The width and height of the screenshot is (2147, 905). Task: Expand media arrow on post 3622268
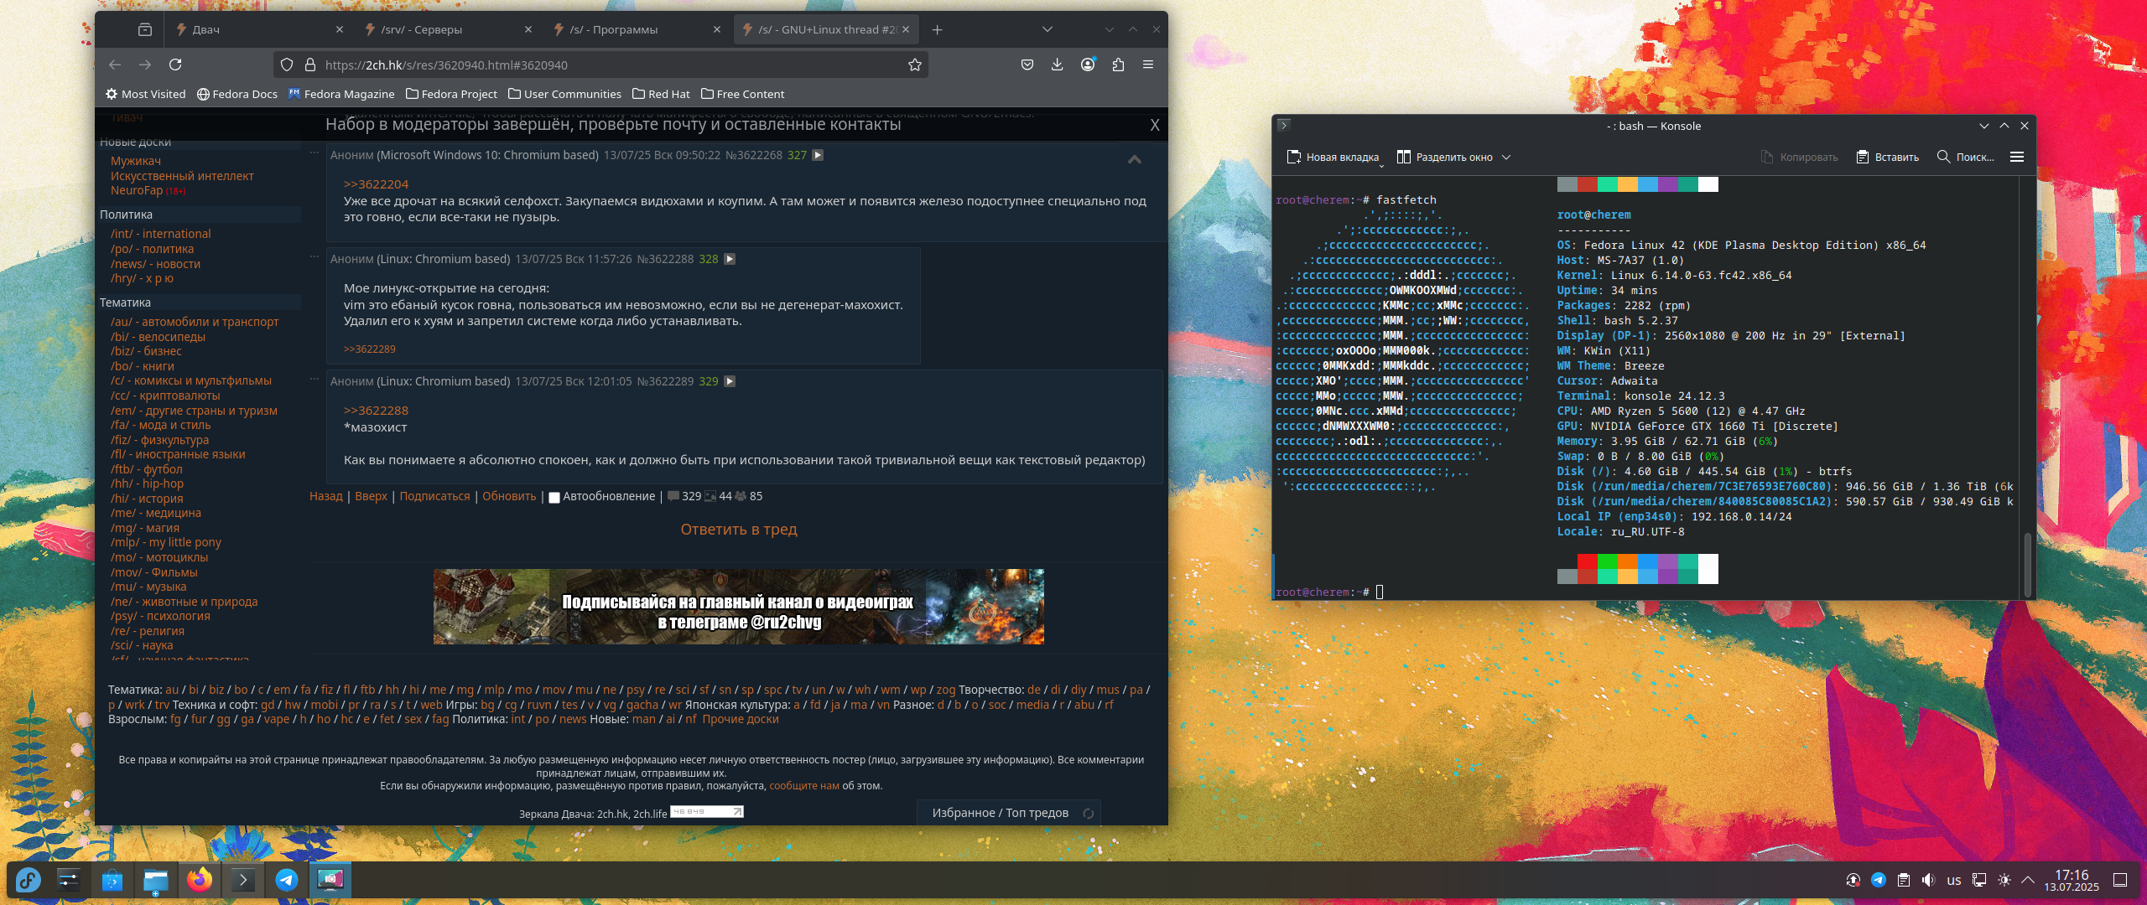click(x=818, y=155)
